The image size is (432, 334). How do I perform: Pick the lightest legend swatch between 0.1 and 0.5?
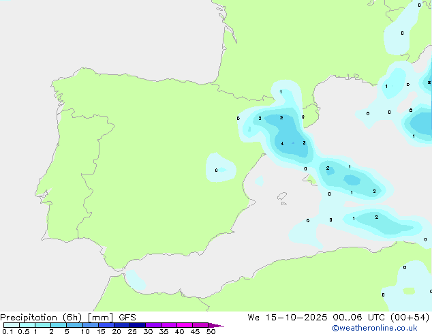(12, 325)
